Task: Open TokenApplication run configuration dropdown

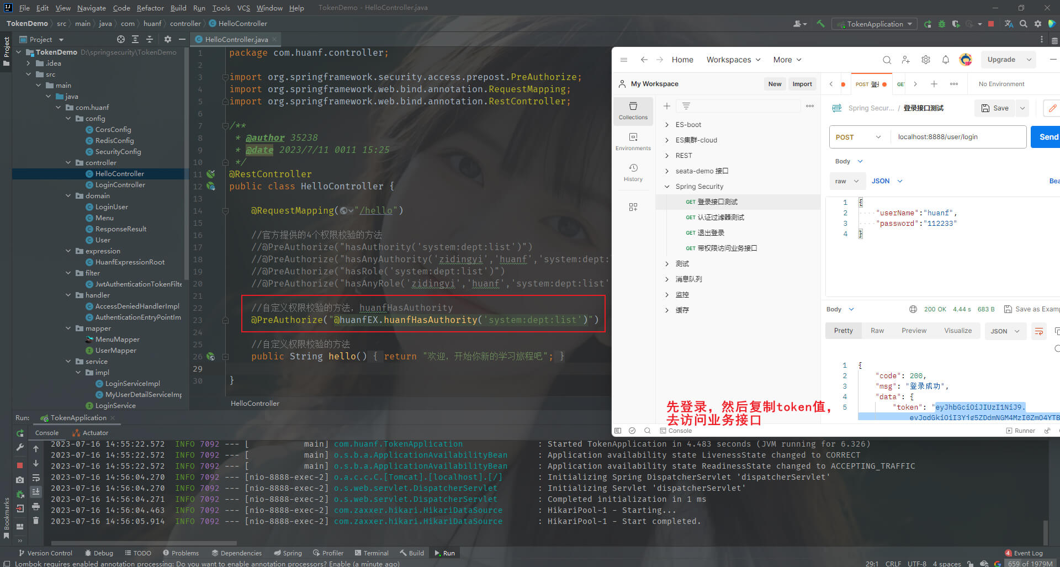Action: point(875,24)
